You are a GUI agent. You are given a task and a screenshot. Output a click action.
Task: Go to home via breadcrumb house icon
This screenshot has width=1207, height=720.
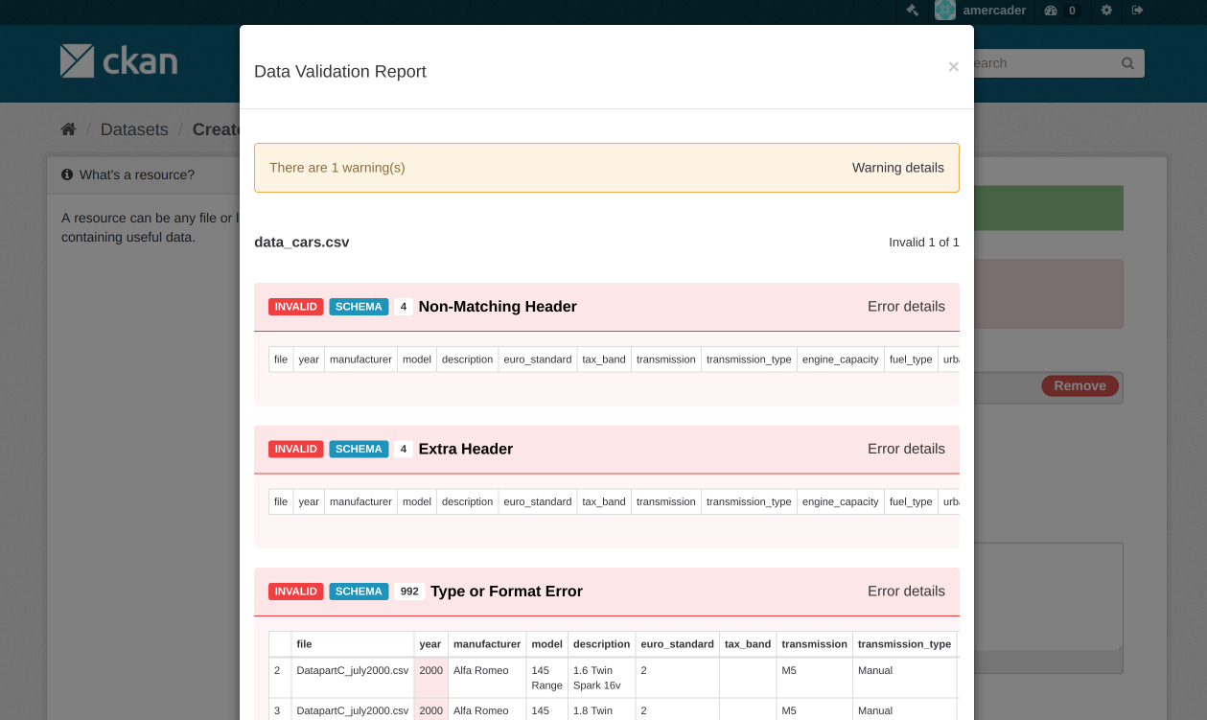(x=68, y=129)
